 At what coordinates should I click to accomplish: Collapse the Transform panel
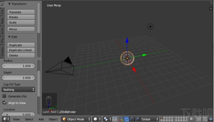pos(9,4)
